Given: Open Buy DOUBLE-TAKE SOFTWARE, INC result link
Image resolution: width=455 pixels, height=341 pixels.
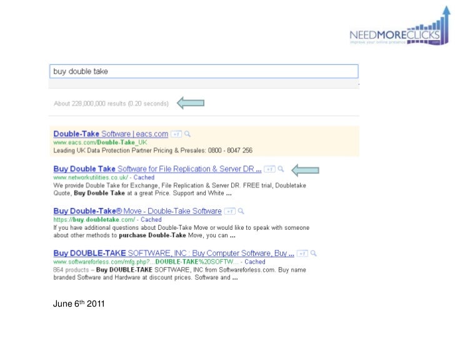Looking at the screenshot, I should pyautogui.click(x=174, y=253).
